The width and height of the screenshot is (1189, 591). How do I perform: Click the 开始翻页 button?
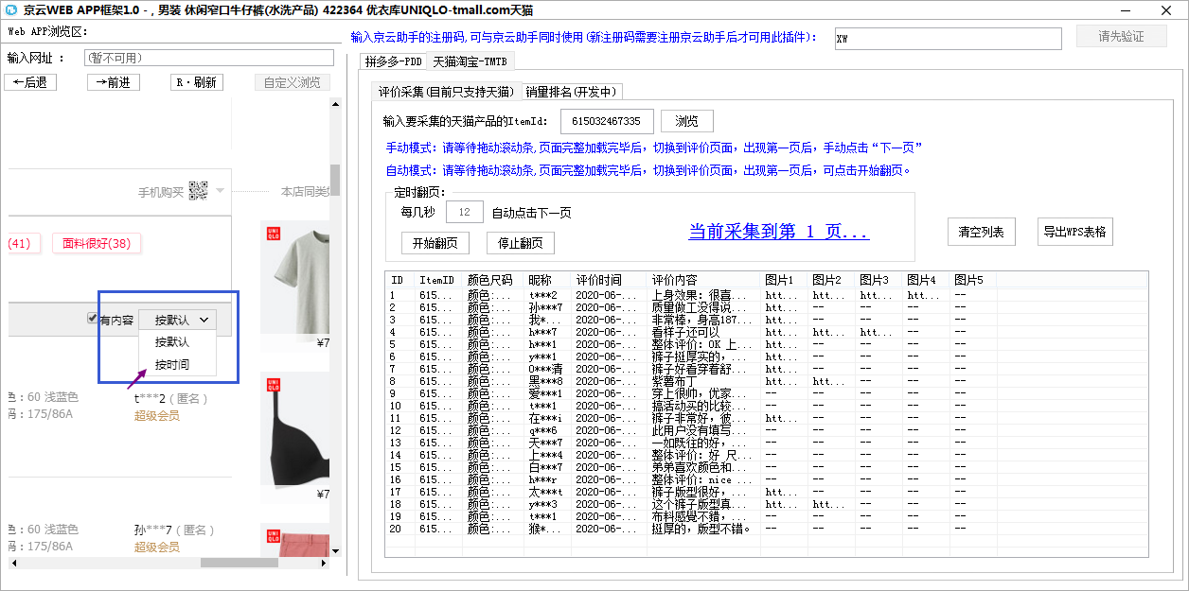[435, 243]
